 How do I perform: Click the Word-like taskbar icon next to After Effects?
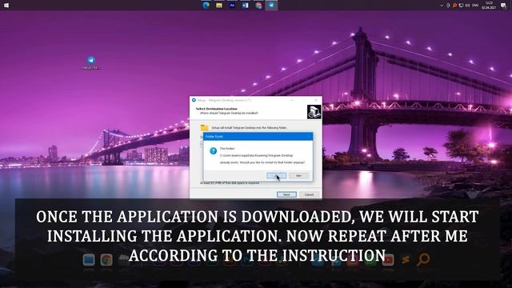(246, 6)
